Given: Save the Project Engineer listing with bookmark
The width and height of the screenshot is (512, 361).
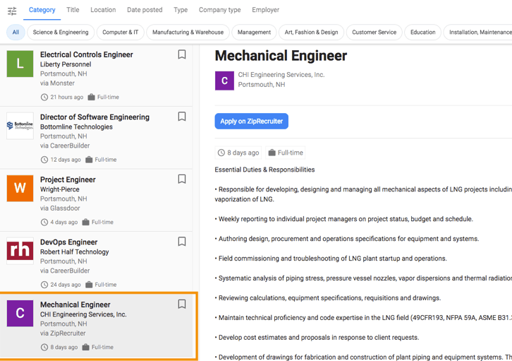Looking at the screenshot, I should tap(182, 179).
